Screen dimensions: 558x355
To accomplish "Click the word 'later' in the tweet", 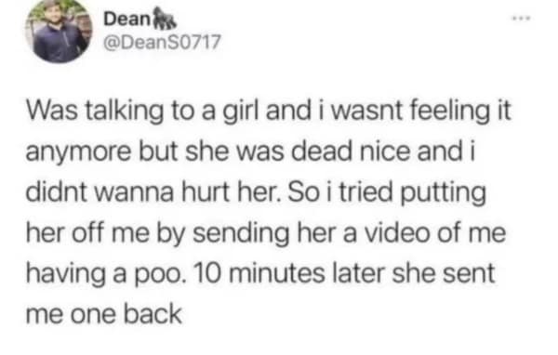I will pos(358,274).
